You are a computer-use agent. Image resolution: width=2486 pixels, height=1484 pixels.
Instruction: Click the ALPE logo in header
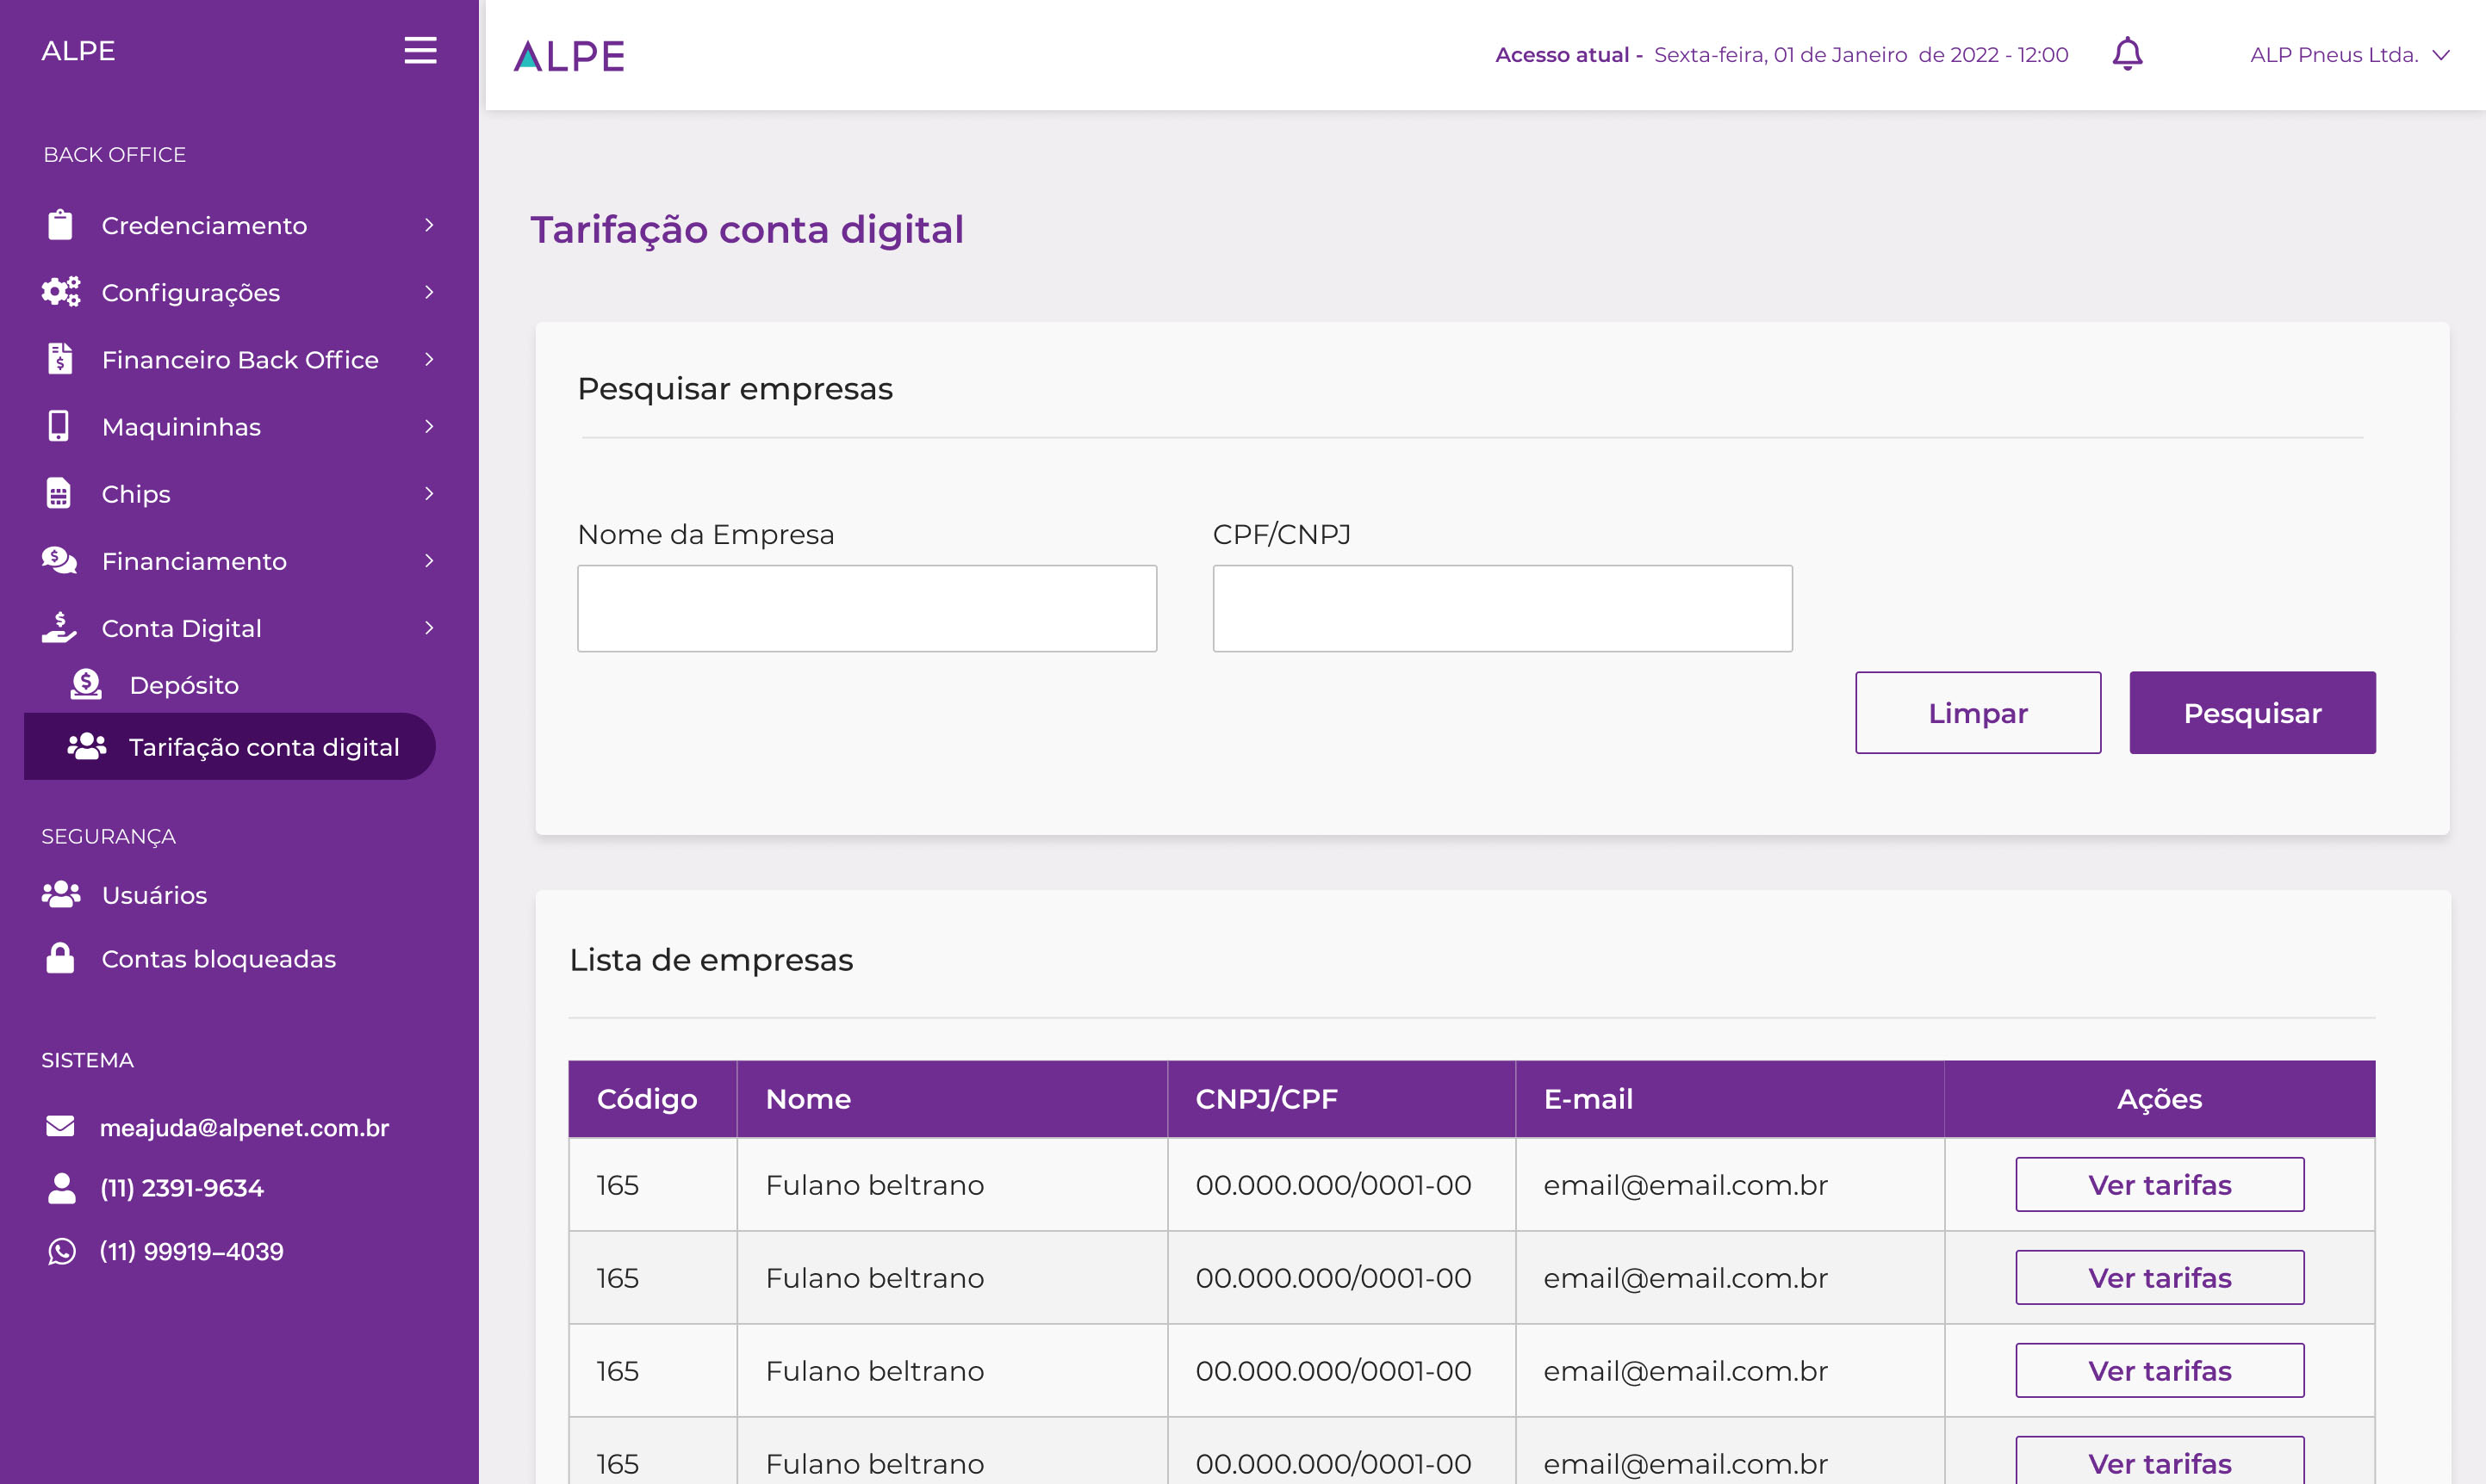coord(569,56)
